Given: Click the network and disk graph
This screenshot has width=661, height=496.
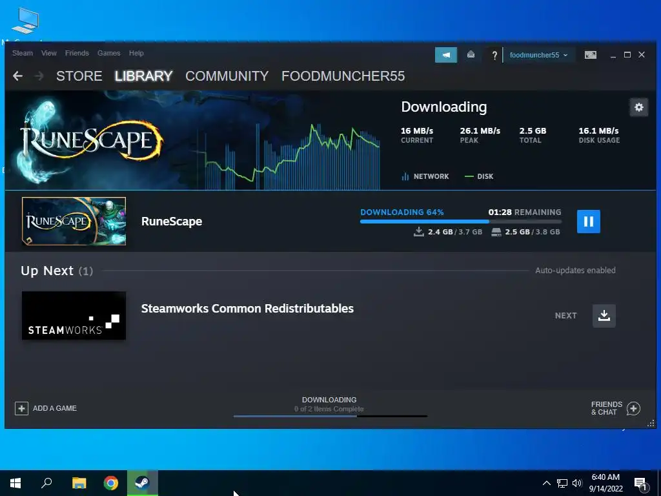Looking at the screenshot, I should [289, 158].
